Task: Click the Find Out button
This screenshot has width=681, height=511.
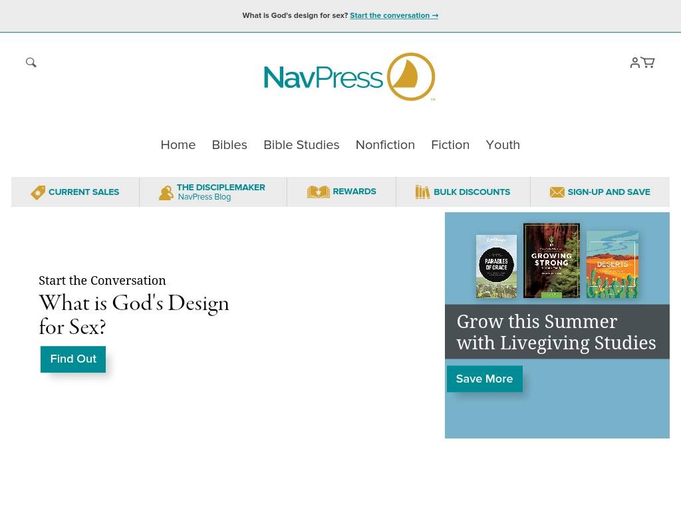Action: click(x=73, y=359)
